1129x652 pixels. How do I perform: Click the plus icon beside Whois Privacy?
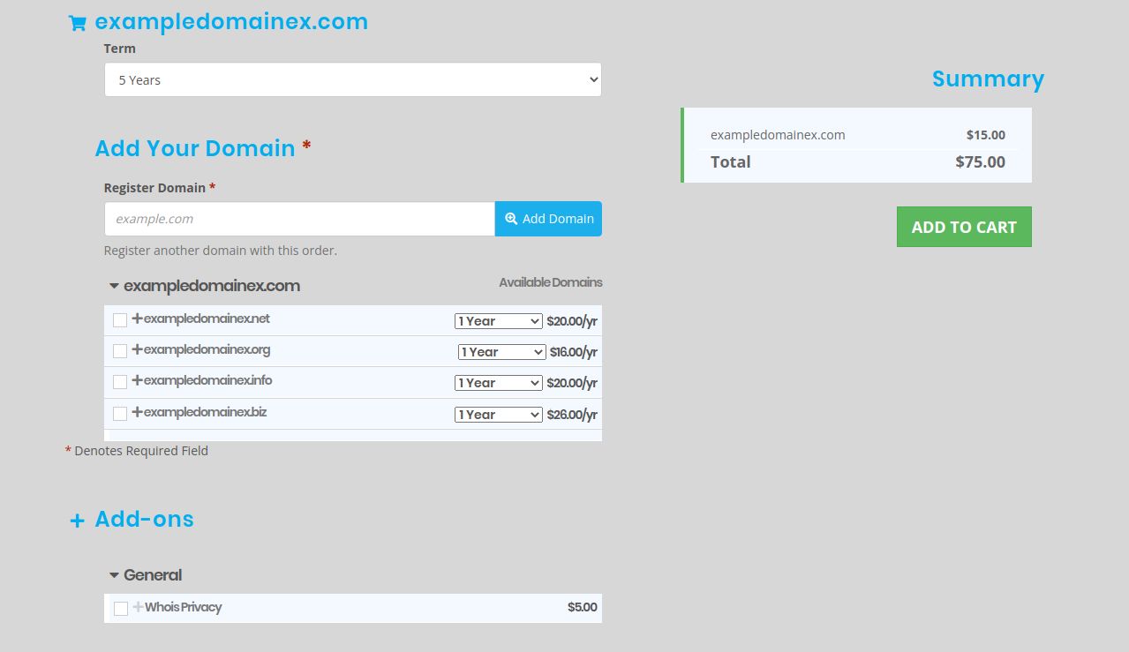[x=138, y=607]
